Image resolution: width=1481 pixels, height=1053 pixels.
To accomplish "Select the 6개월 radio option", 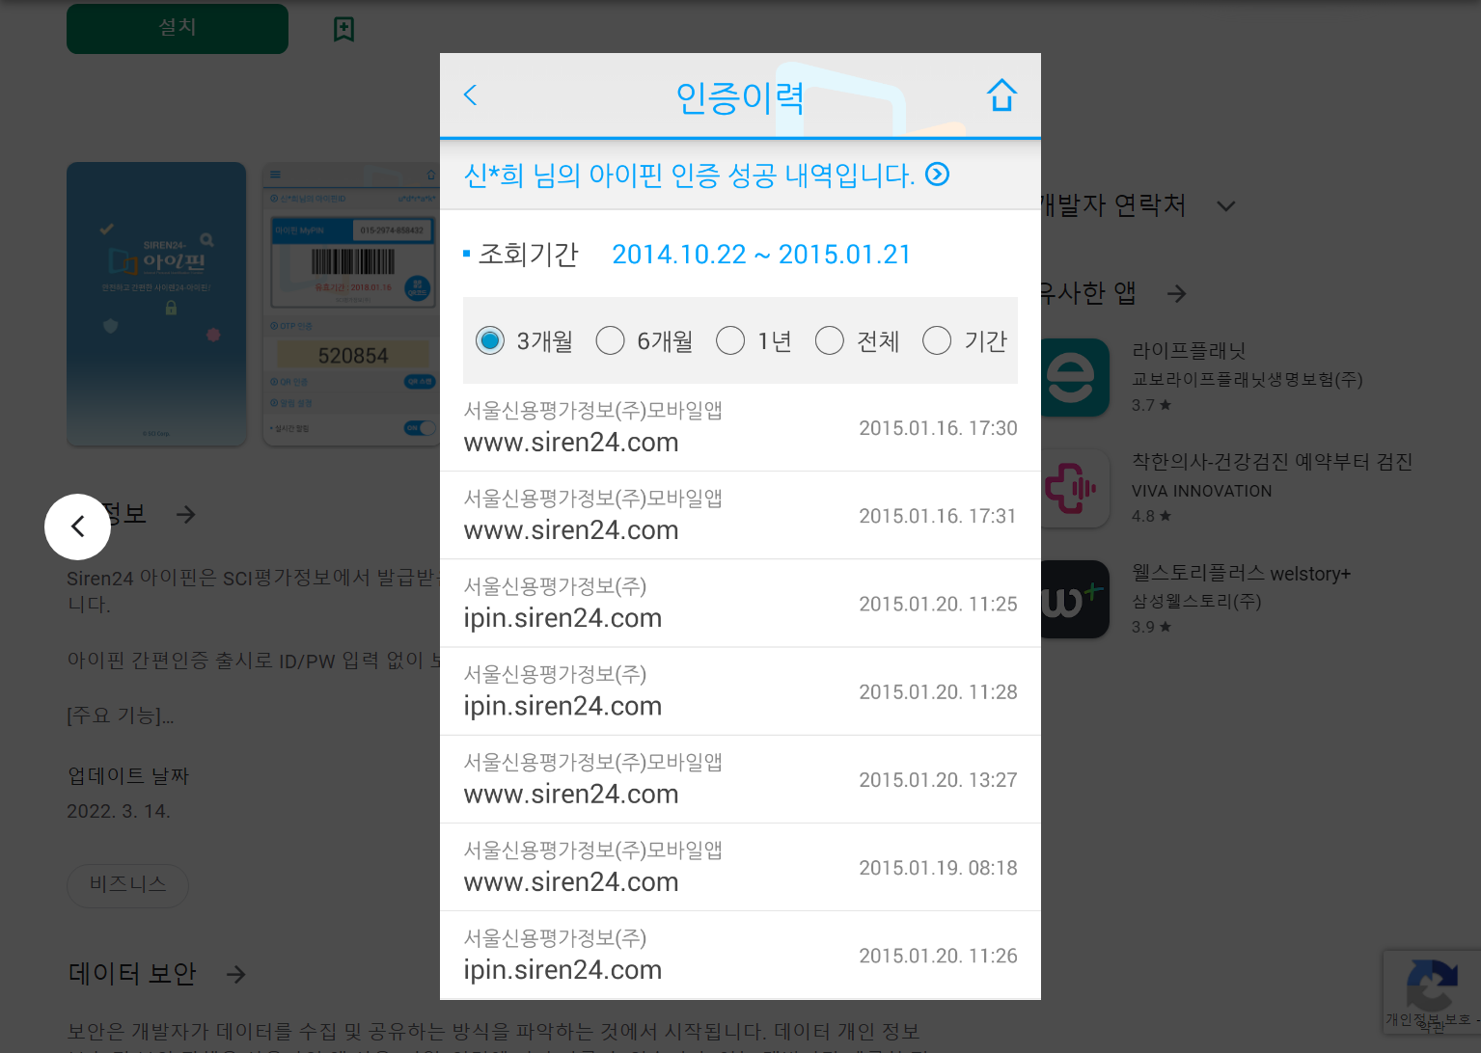I will point(610,340).
